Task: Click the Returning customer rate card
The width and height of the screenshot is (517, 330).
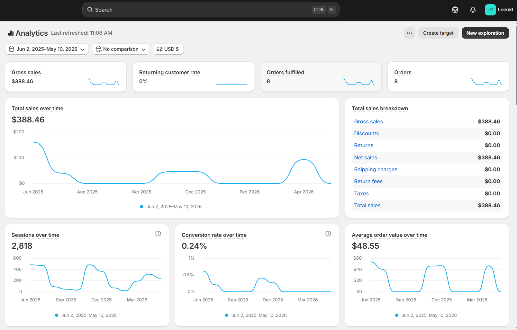Action: click(x=193, y=77)
